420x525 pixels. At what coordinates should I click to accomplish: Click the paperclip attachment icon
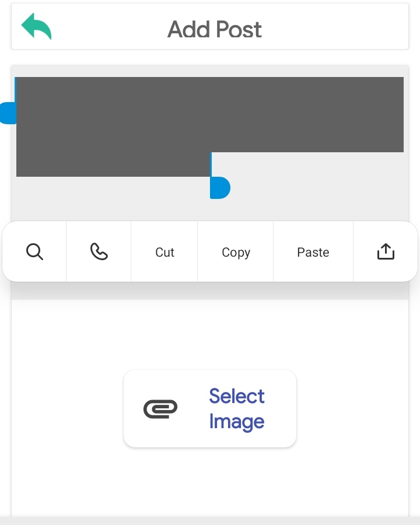click(x=160, y=409)
